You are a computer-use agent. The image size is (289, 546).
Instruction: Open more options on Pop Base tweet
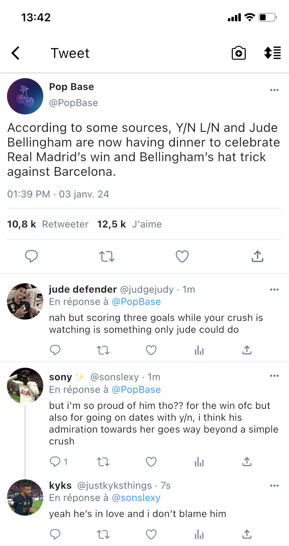coord(274,90)
